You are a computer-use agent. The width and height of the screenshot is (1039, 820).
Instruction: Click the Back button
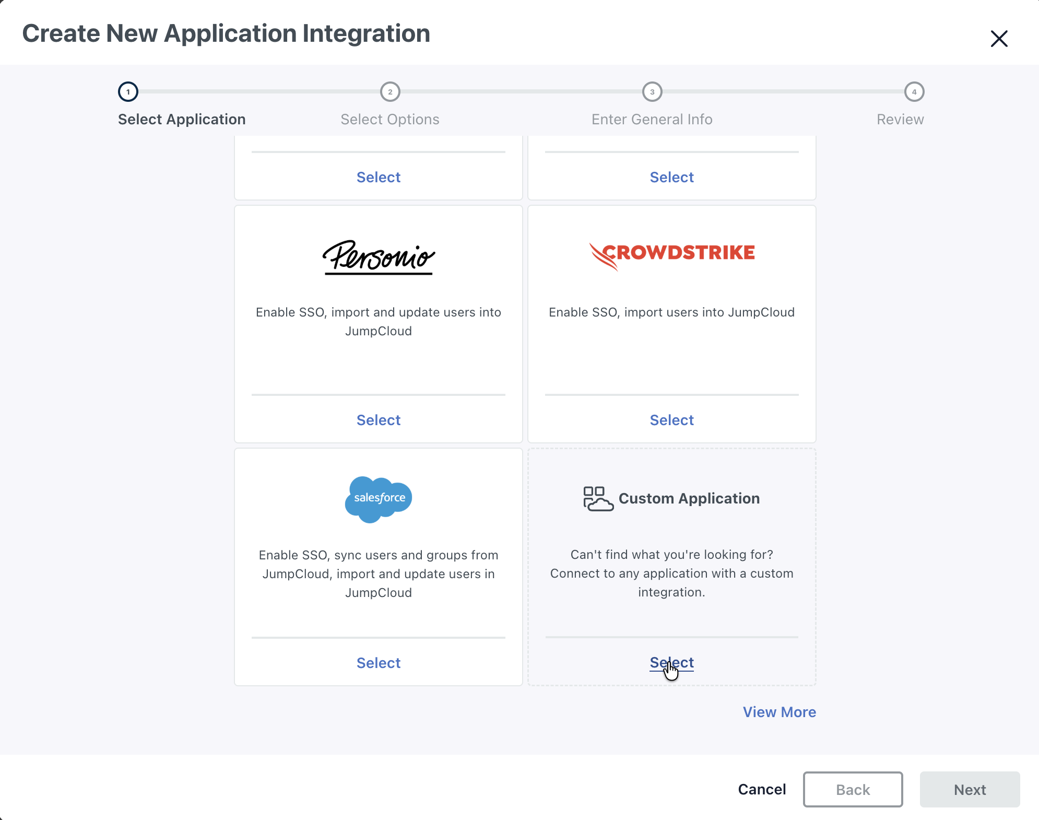point(853,789)
